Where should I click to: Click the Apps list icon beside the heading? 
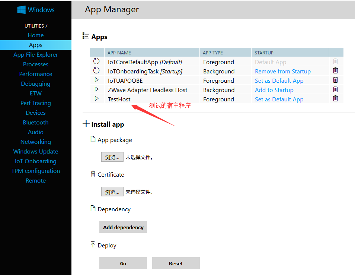86,36
